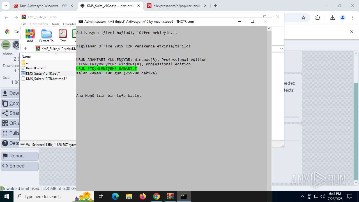The width and height of the screenshot is (359, 202).
Task: Open the Chrome three-dot menu
Action: click(x=353, y=18)
